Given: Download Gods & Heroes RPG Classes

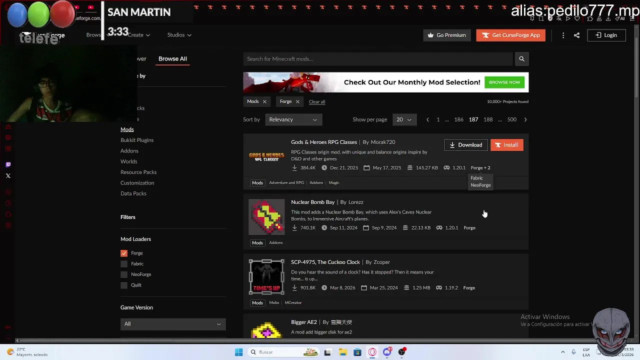Looking at the screenshot, I should [466, 145].
